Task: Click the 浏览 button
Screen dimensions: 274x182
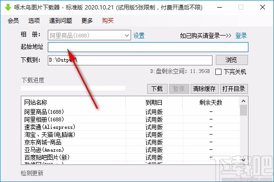Action: [x=232, y=60]
